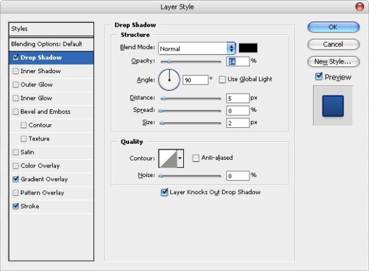Screen dimensions: 369x271
Task: Click the Noise percent input field
Action: pyautogui.click(x=238, y=176)
